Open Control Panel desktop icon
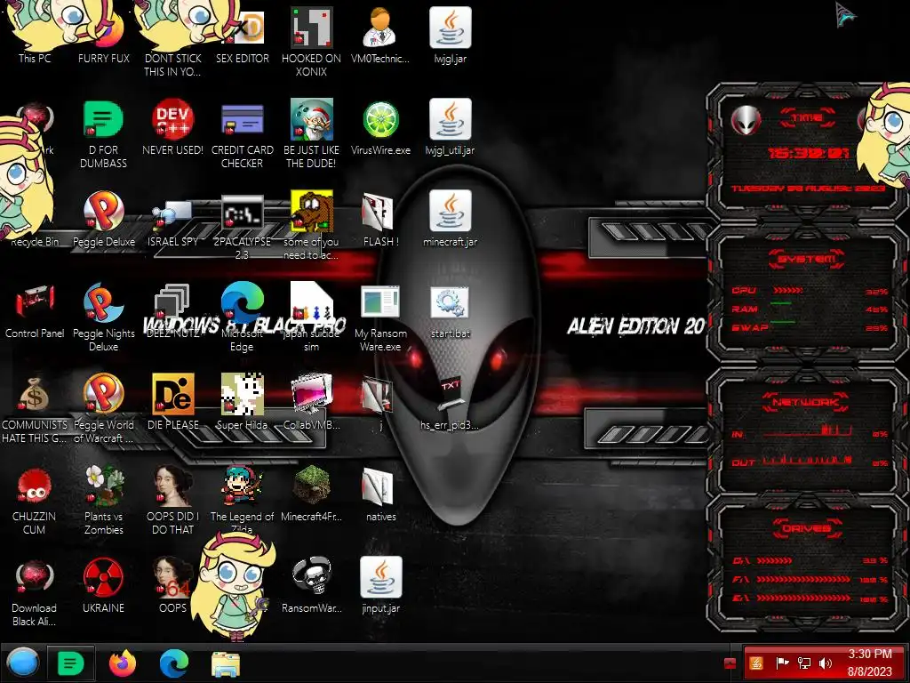The height and width of the screenshot is (683, 910). [x=35, y=302]
